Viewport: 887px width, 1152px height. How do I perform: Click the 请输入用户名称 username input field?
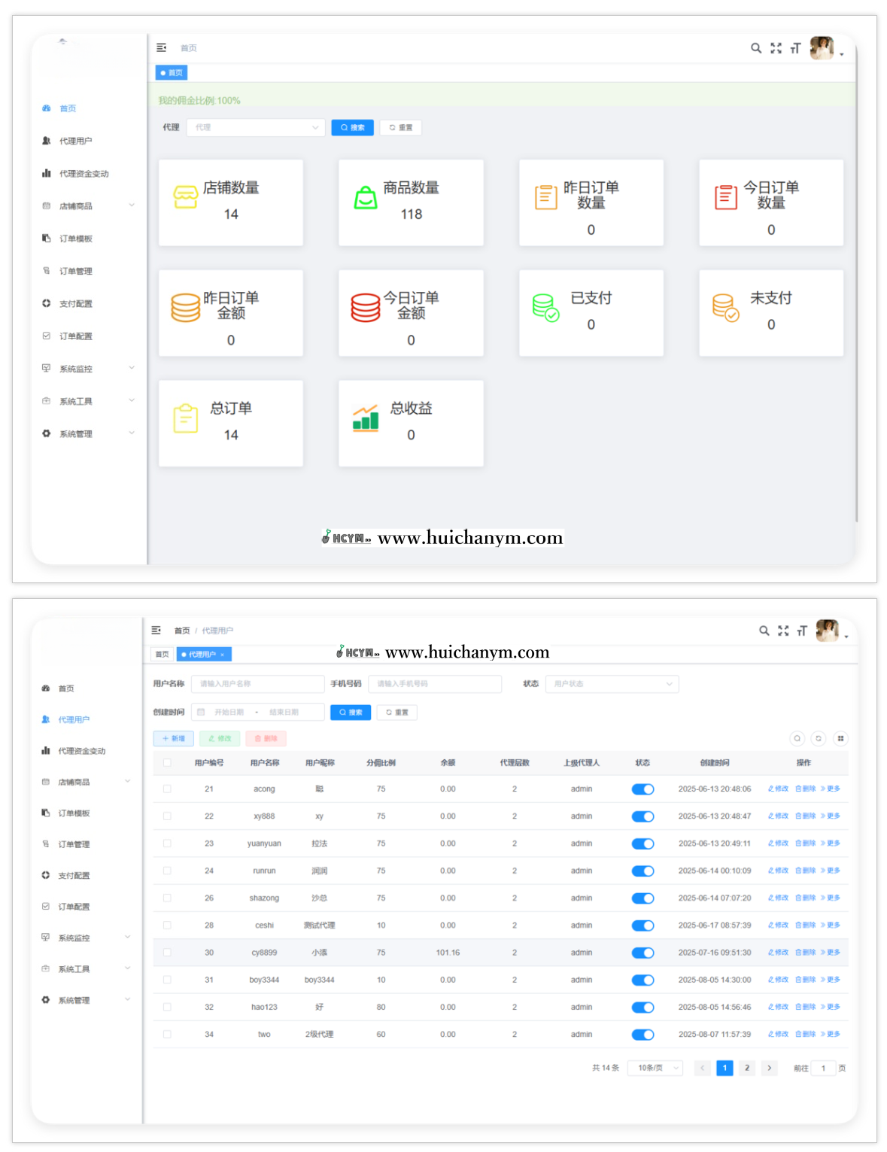(x=257, y=684)
